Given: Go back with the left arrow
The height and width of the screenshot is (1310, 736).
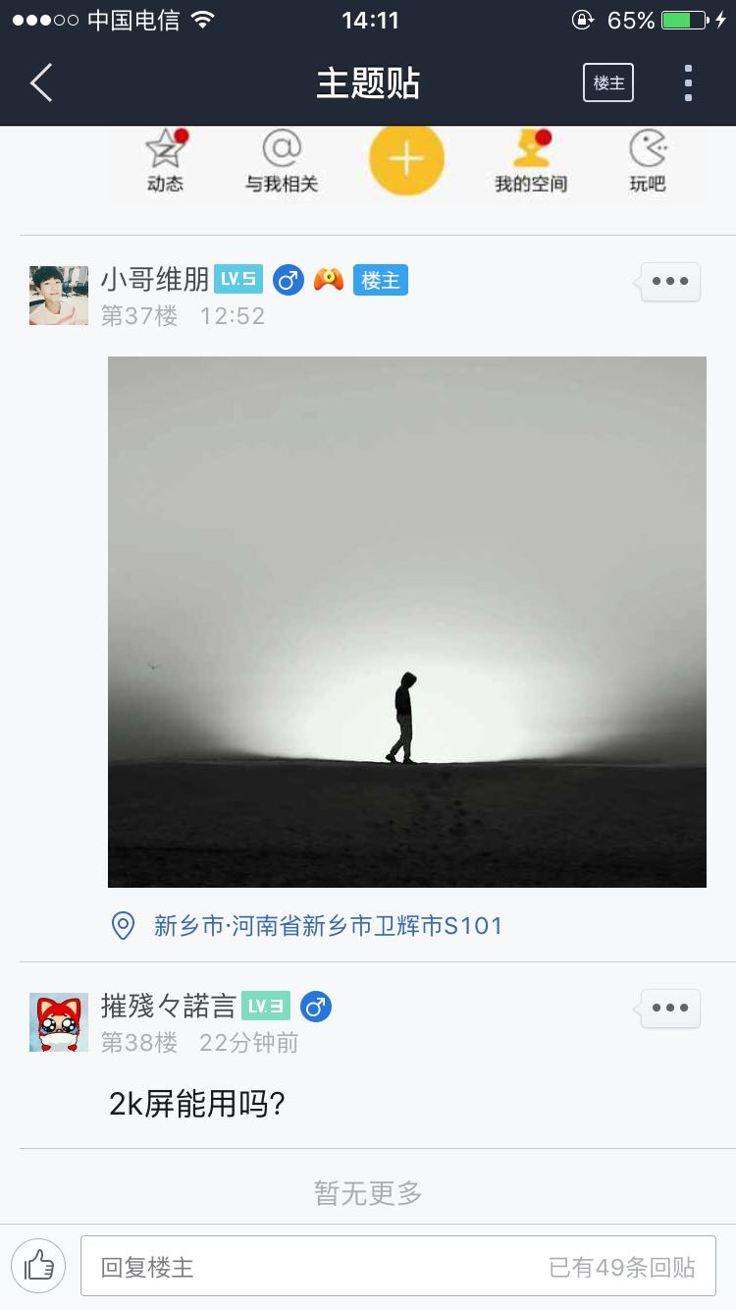Looking at the screenshot, I should point(41,83).
